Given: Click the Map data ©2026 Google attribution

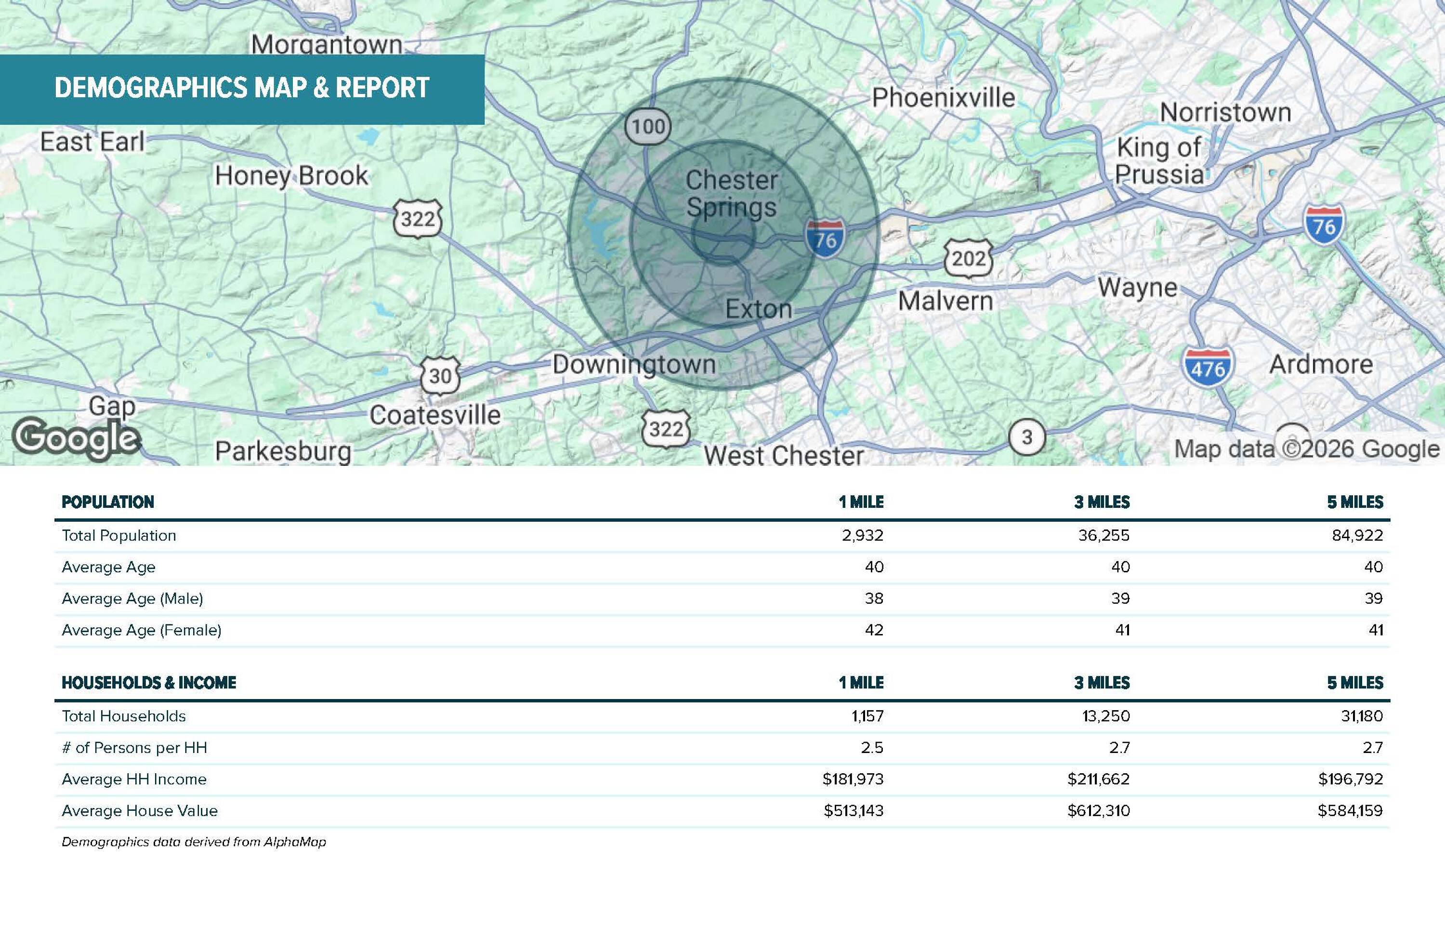Looking at the screenshot, I should click(x=1307, y=449).
